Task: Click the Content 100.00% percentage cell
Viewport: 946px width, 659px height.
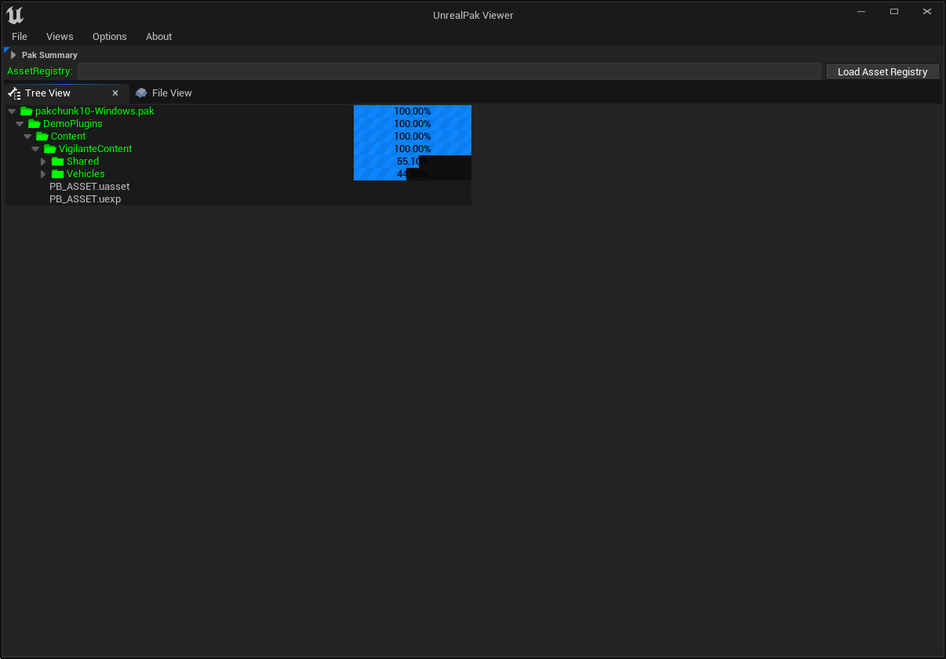Action: [x=413, y=137]
